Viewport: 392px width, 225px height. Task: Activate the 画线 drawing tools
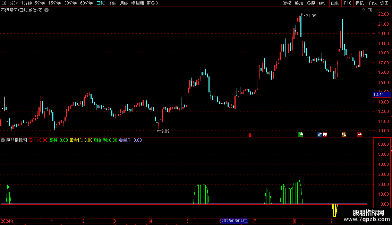335,3
